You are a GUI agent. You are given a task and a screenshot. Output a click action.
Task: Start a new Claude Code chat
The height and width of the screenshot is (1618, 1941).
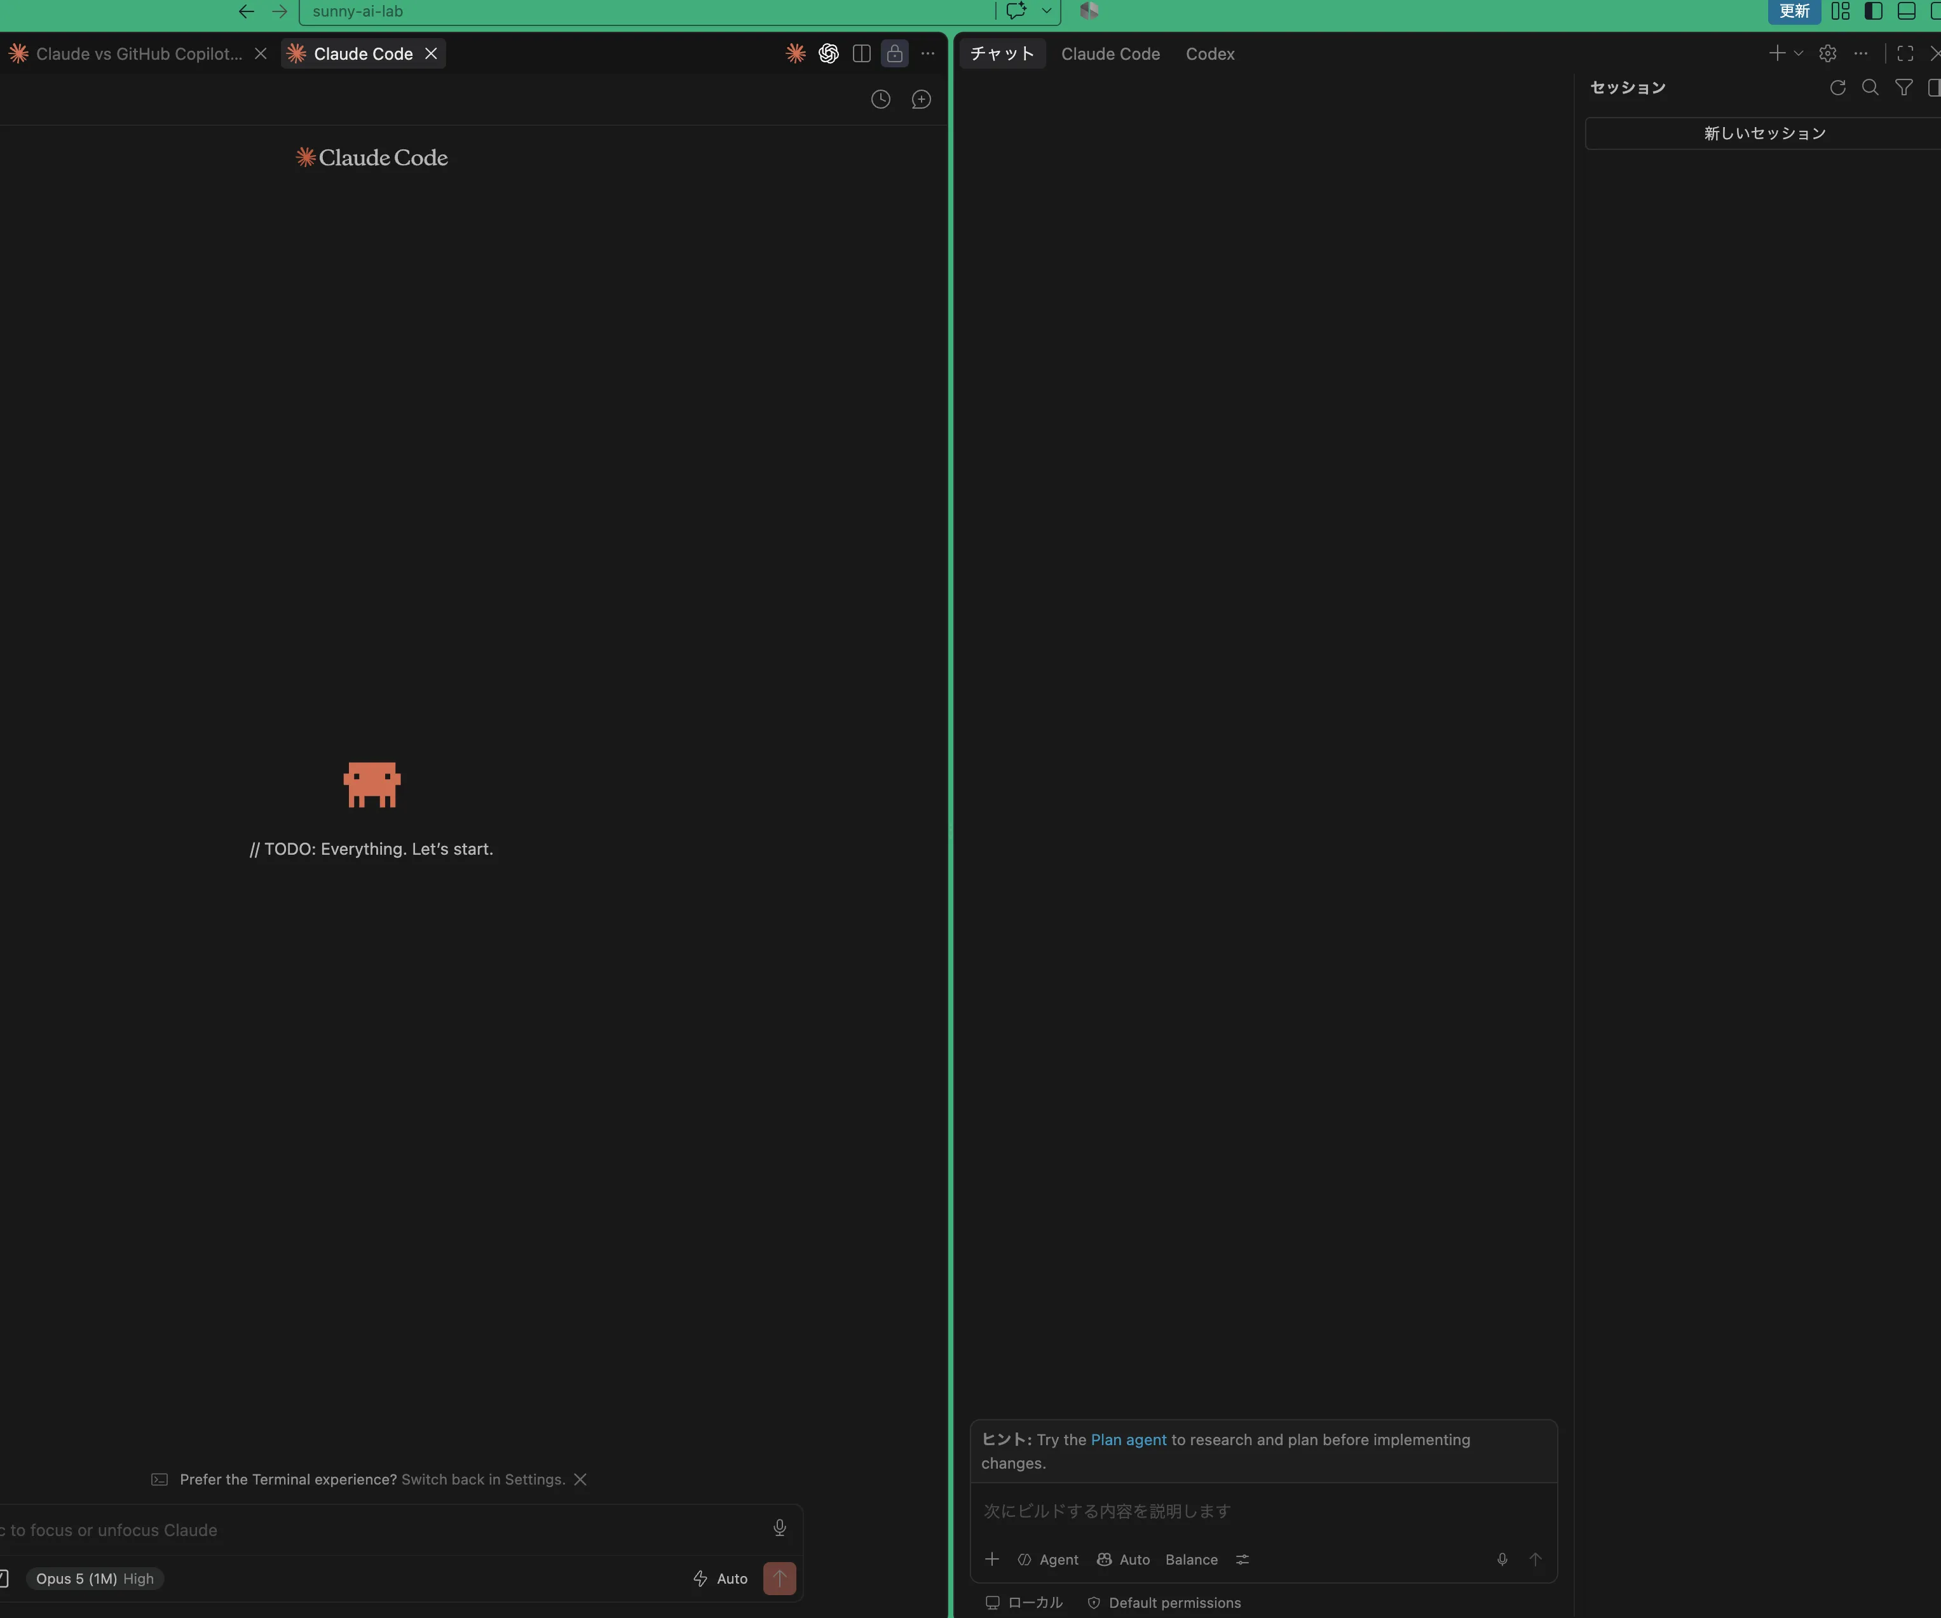(922, 99)
